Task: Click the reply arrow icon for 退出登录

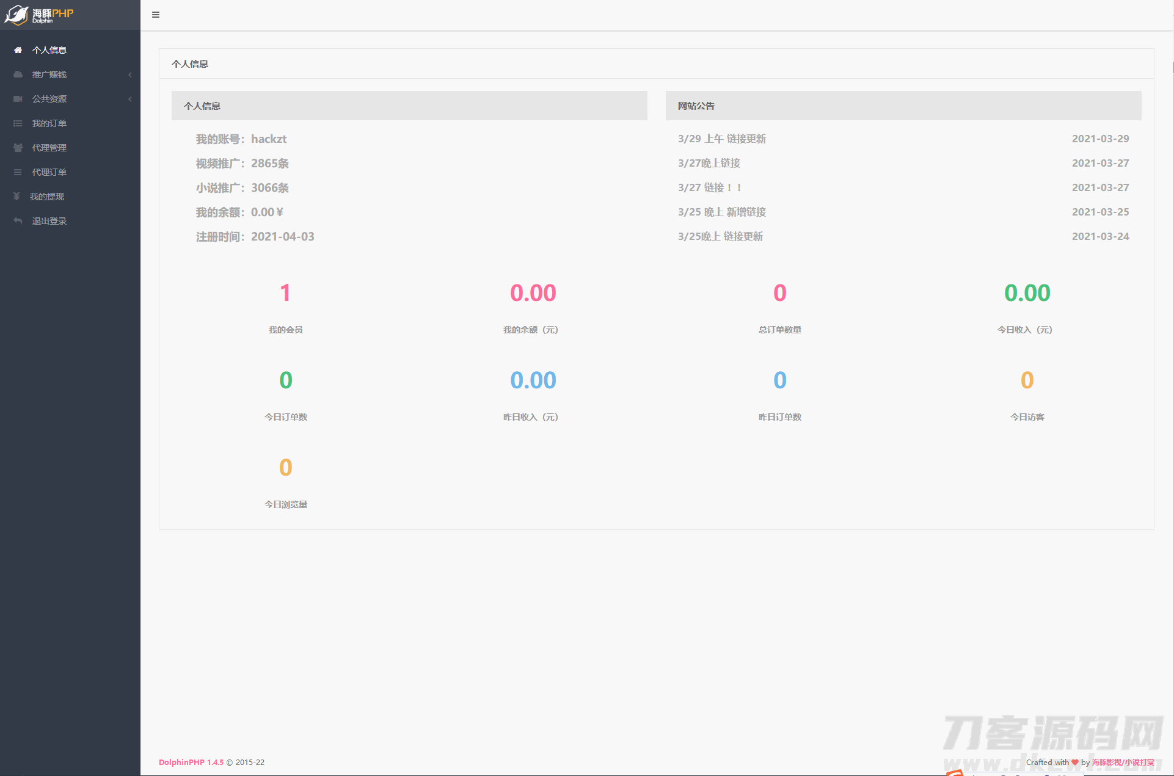Action: [x=18, y=221]
